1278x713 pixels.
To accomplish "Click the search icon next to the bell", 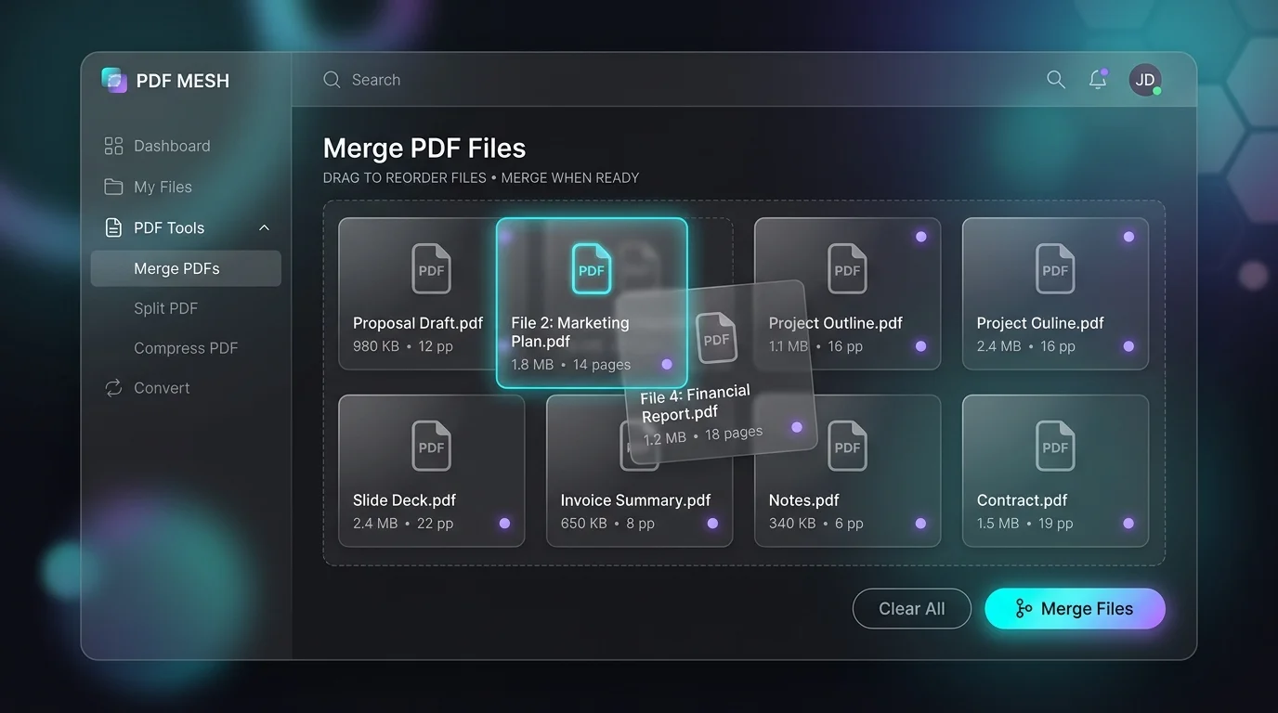I will pyautogui.click(x=1056, y=80).
